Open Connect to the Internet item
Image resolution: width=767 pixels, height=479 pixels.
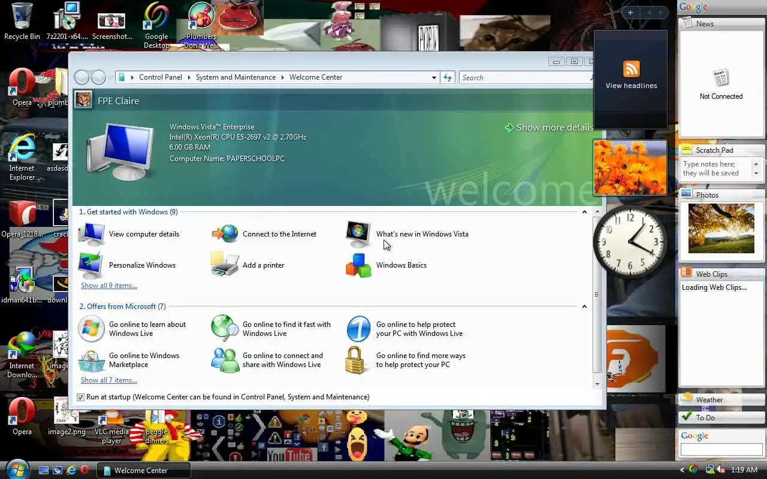264,234
